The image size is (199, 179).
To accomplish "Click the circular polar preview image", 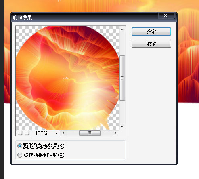I will point(67,78).
